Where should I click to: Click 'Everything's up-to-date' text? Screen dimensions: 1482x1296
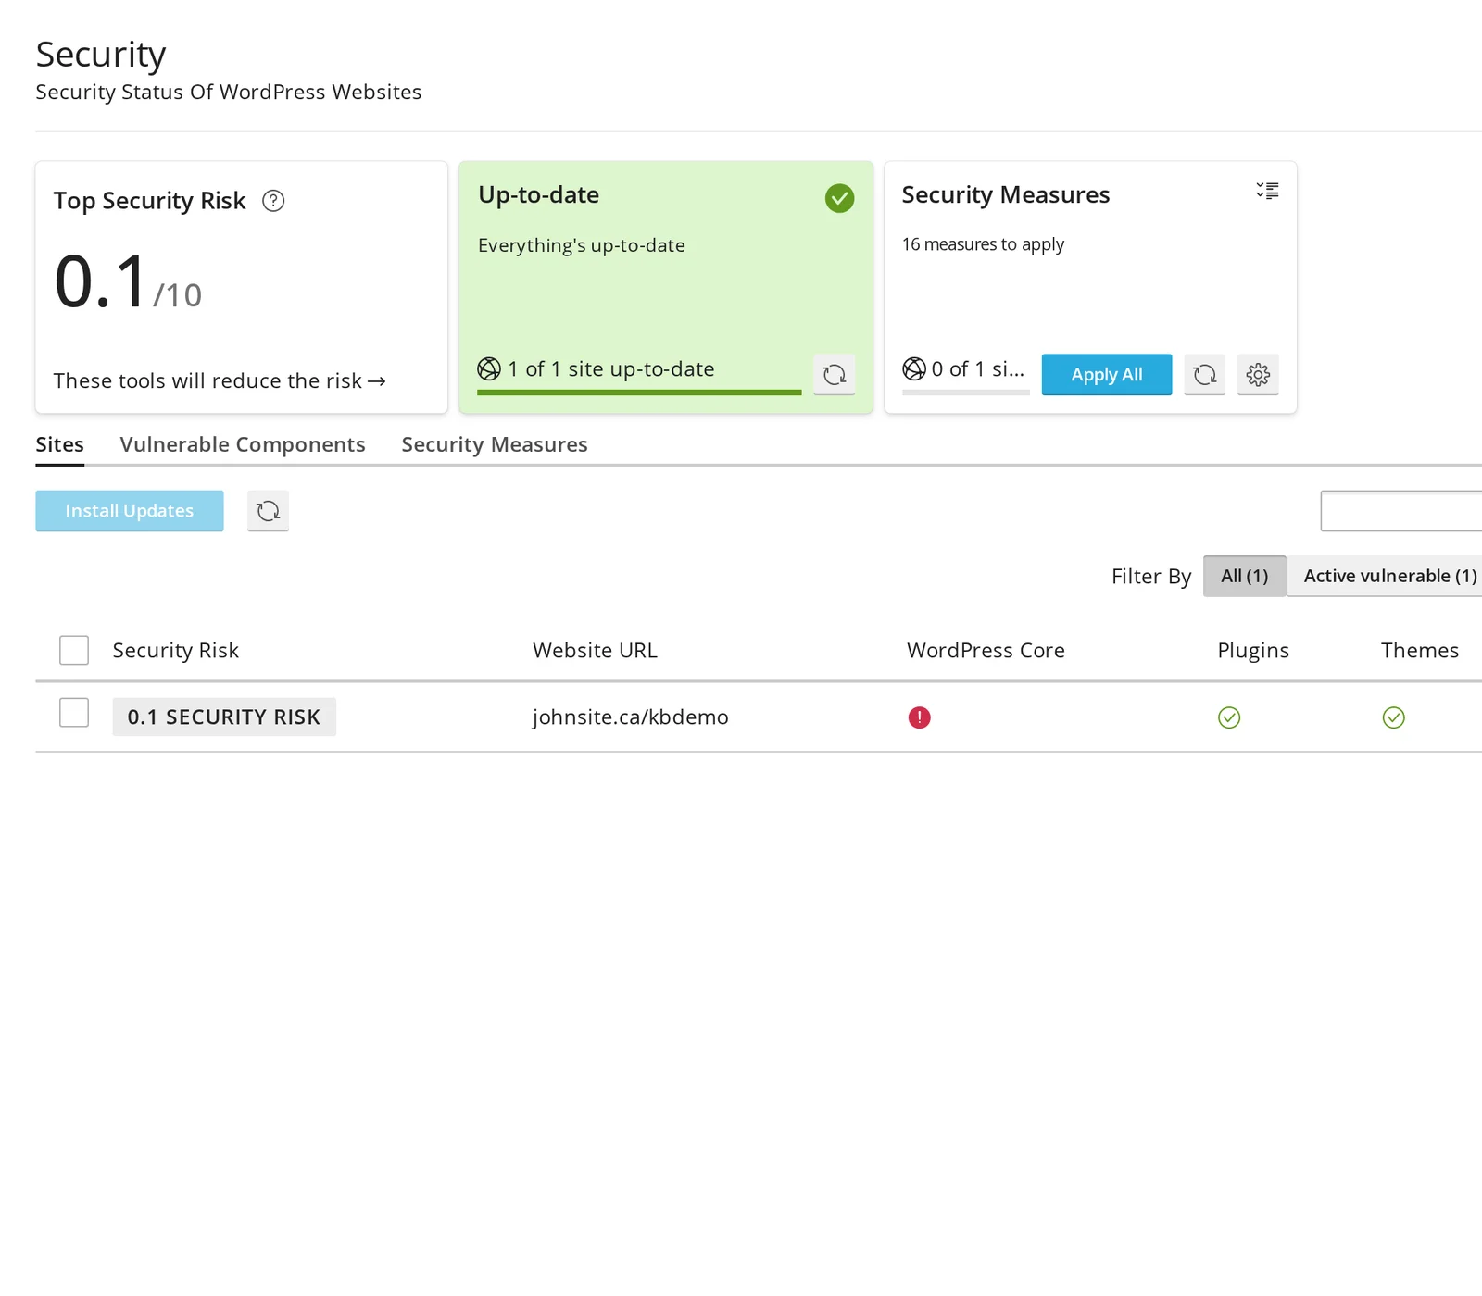(x=582, y=245)
